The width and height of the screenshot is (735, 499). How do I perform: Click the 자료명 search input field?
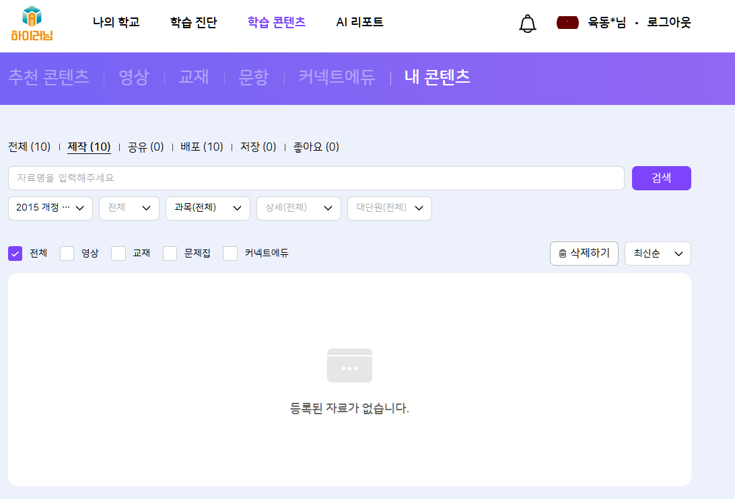click(x=316, y=178)
